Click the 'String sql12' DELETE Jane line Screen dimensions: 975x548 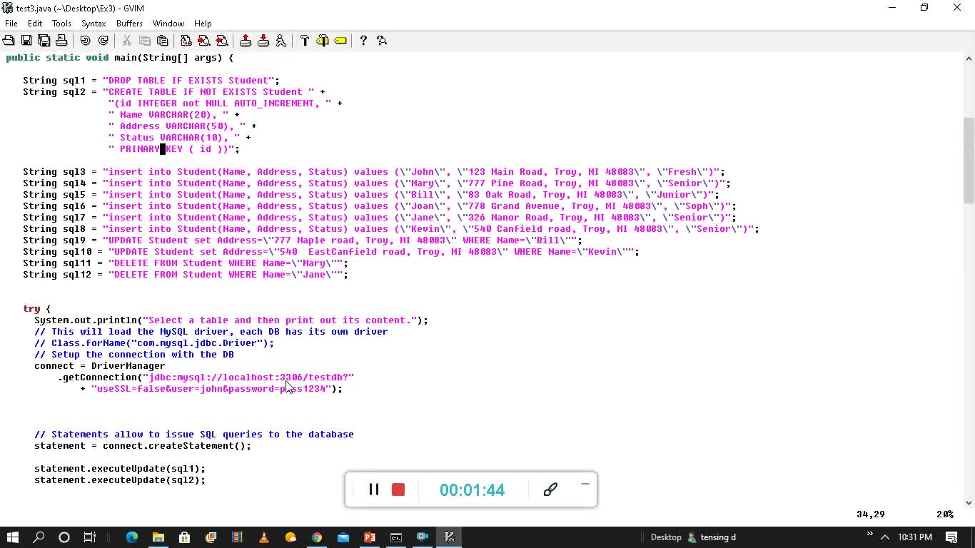(186, 275)
